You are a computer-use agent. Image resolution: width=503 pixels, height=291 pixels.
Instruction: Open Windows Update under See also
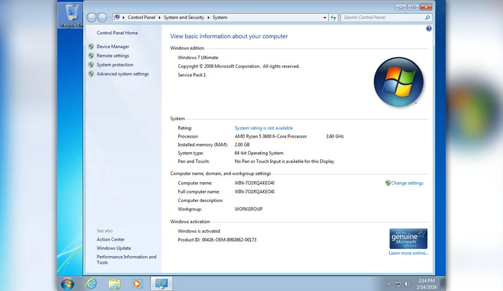114,248
